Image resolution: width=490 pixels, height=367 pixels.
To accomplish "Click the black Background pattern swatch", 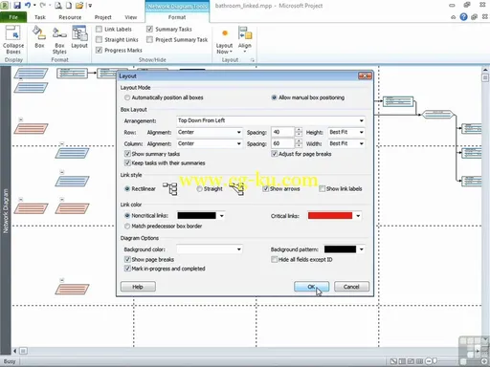I will (x=340, y=249).
